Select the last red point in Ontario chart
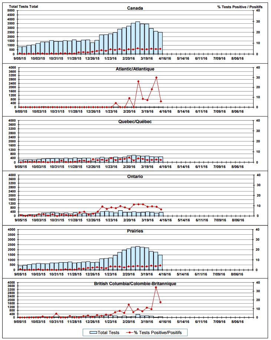 (161, 209)
